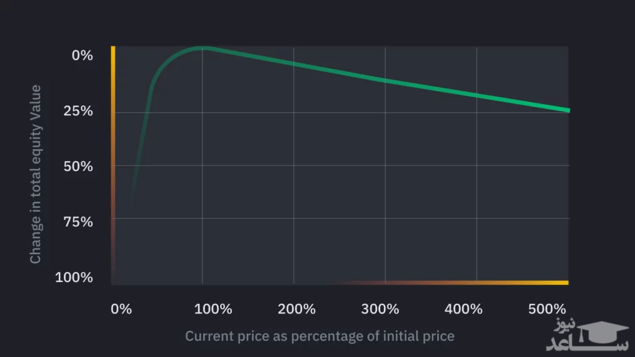Click the 75% label on the vertical axis
Image resolution: width=635 pixels, height=357 pixels.
(x=79, y=222)
